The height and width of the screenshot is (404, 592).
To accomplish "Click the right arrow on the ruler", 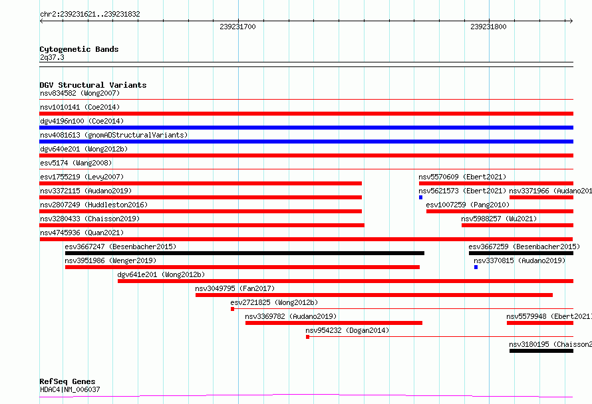I will pos(571,21).
